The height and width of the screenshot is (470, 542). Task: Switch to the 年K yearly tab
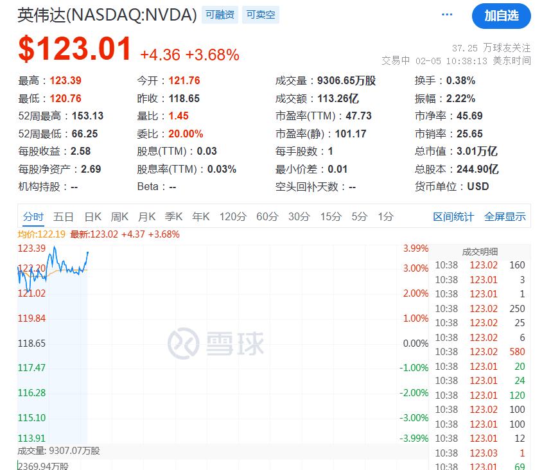click(200, 217)
